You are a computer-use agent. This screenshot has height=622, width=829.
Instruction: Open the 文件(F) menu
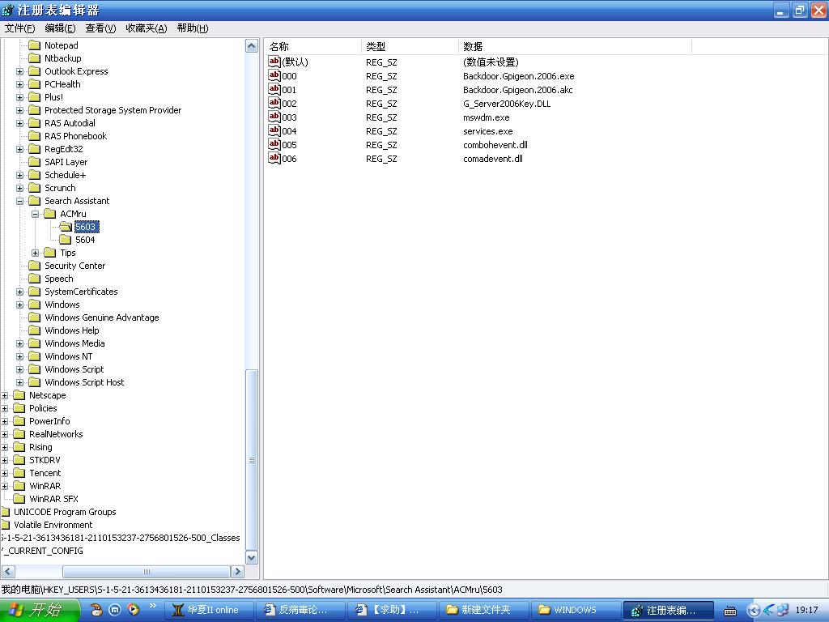click(19, 28)
